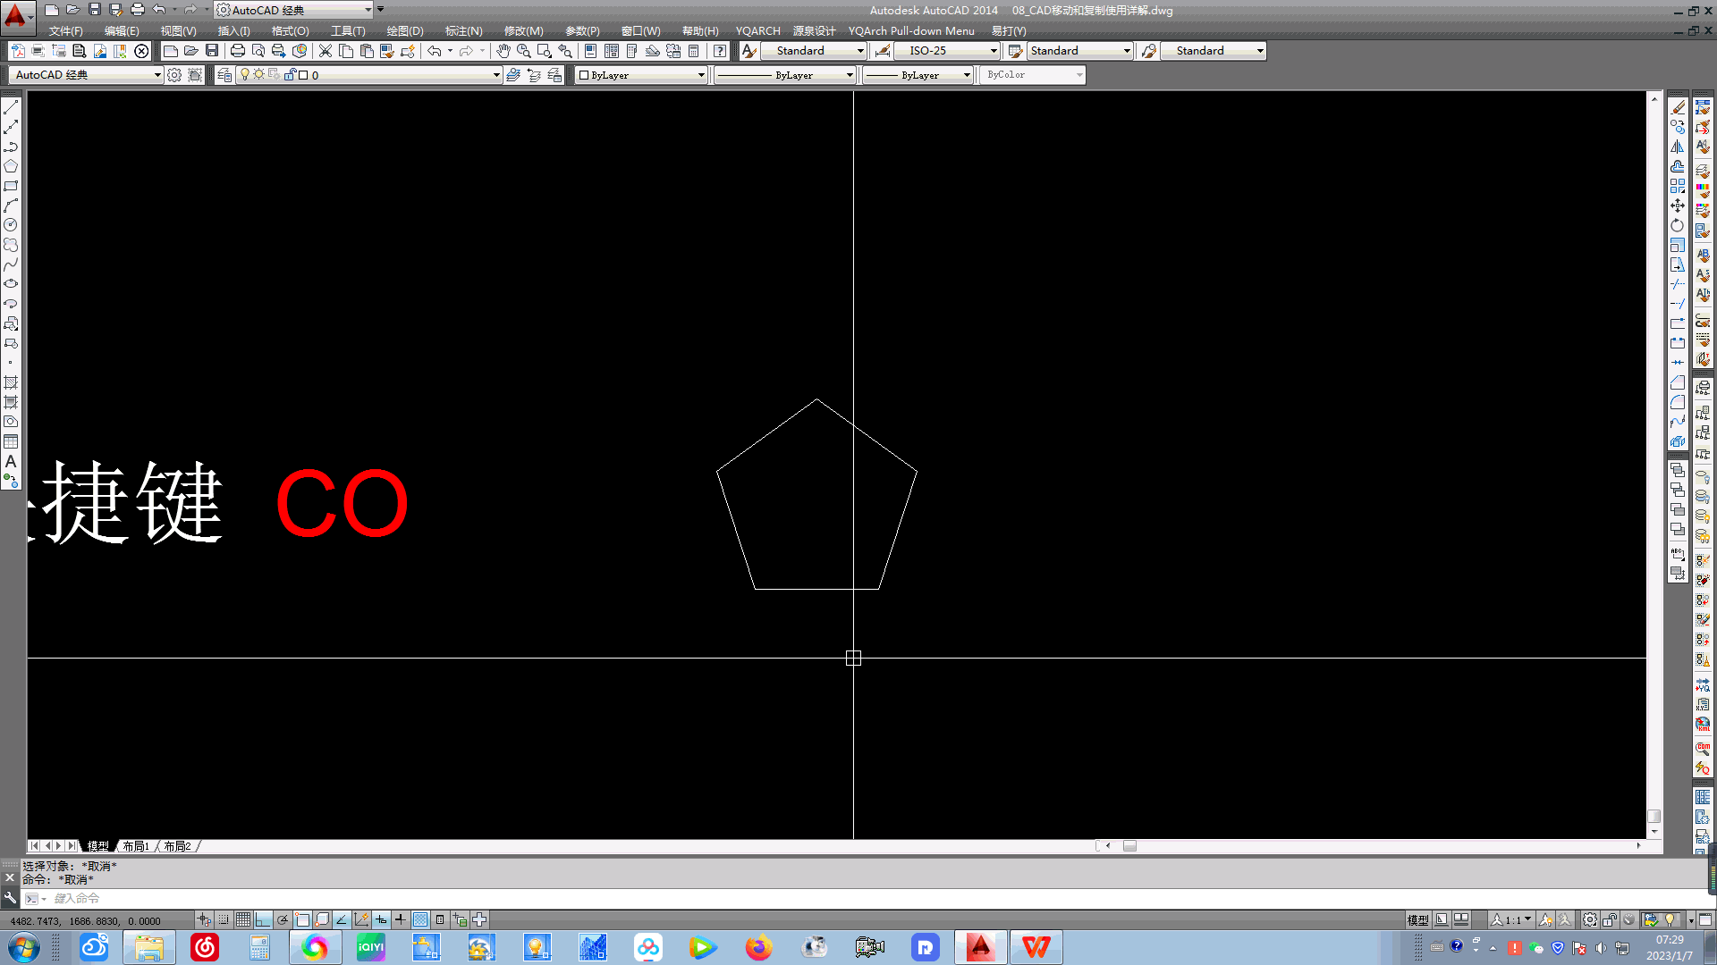Viewport: 1717px width, 965px height.
Task: Select the Polygon draw tool
Action: pos(11,166)
